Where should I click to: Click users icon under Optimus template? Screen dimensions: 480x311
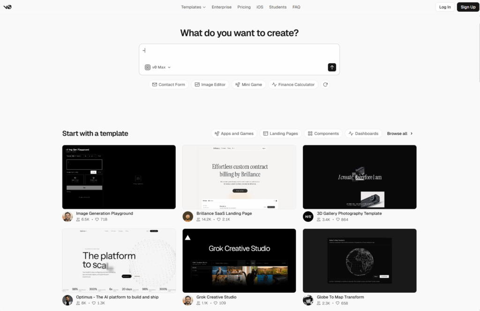[x=78, y=303]
